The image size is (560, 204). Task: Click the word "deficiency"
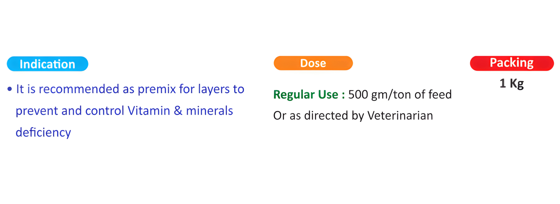coord(43,133)
